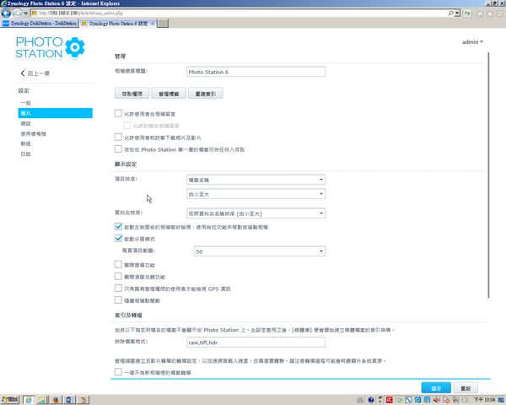Viewport: 506px width, 405px height.
Task: Click the Windows Start button
Action: (11, 399)
